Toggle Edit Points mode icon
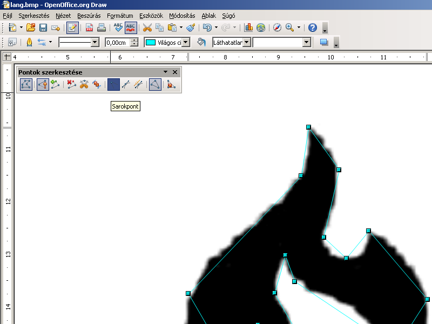Screen dimensions: 432x324 click(26, 84)
